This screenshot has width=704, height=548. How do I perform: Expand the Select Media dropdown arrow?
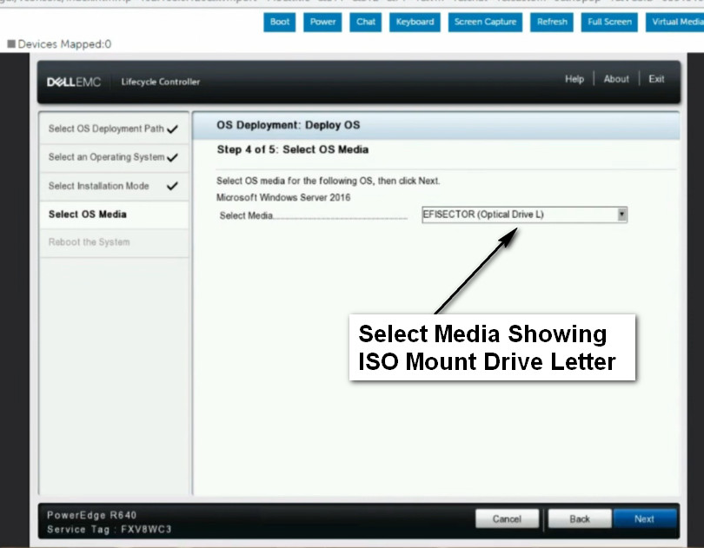click(x=621, y=215)
